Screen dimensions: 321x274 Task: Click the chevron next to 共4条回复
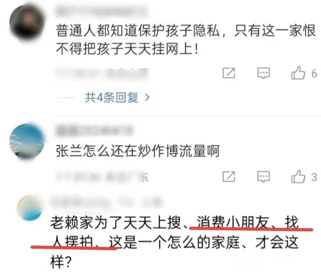click(147, 98)
